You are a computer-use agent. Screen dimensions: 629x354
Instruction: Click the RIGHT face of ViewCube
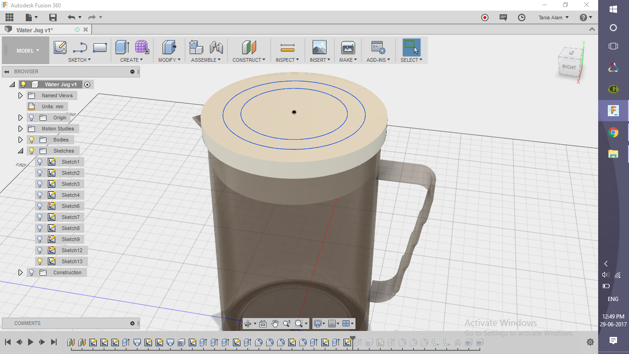569,67
